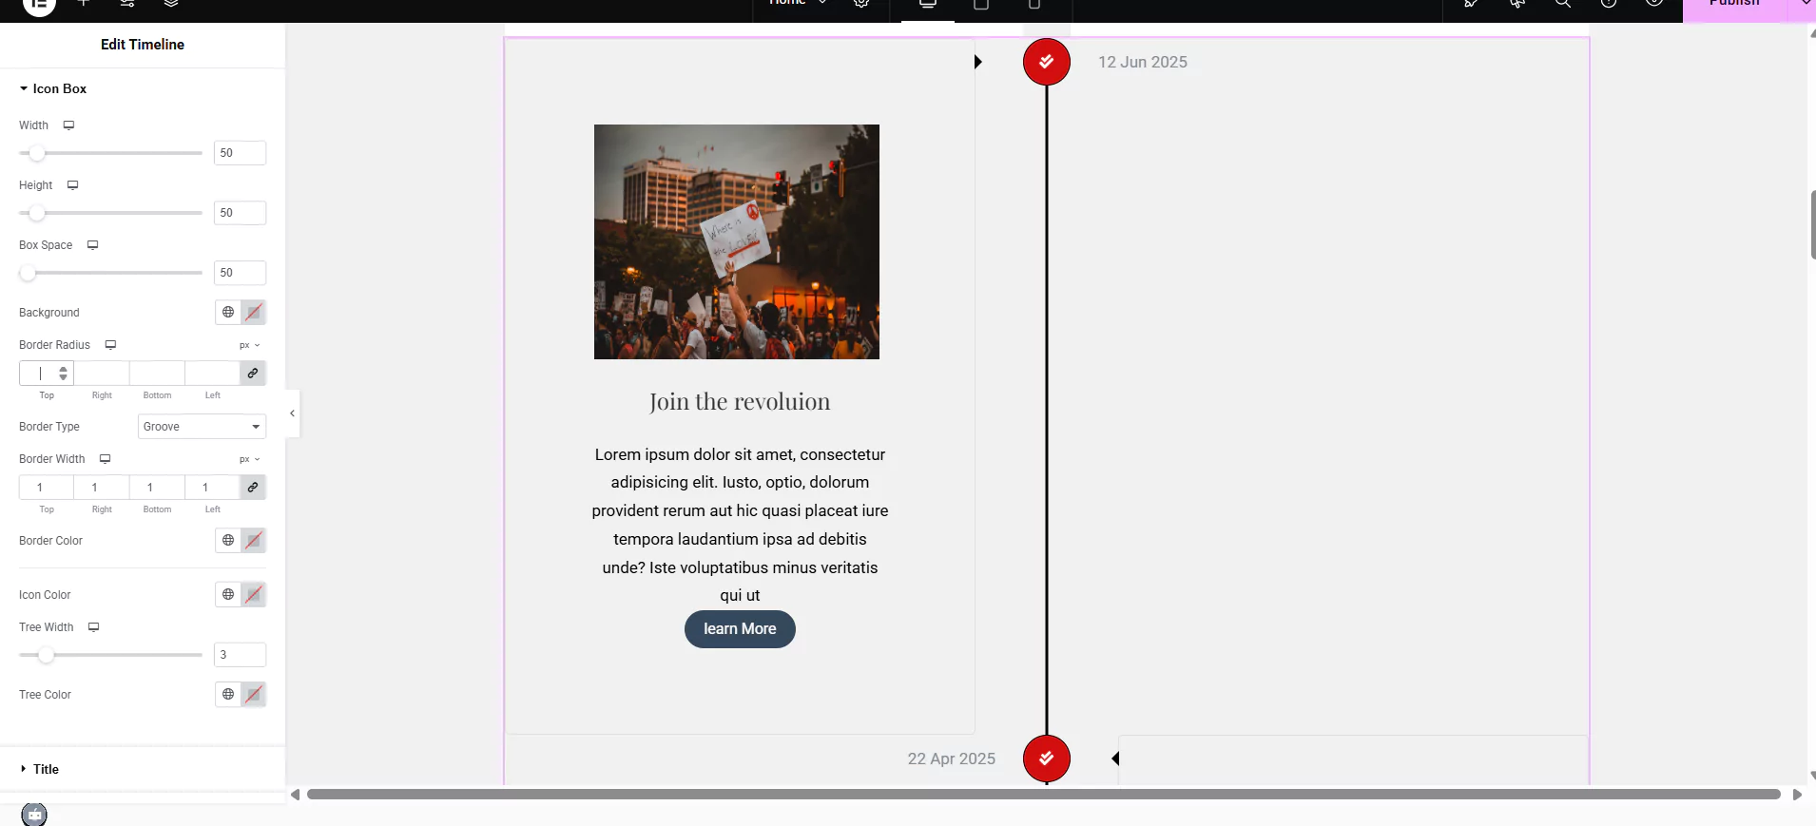The image size is (1816, 826).
Task: Click the Border Radius responsive device icon
Action: [x=110, y=345]
